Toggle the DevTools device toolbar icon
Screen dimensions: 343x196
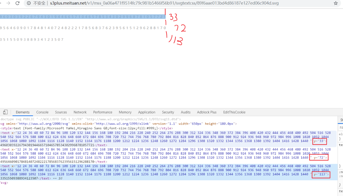tap(5, 112)
